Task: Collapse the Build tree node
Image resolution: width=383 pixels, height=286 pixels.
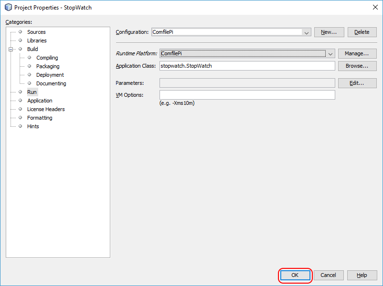Action: pyautogui.click(x=11, y=49)
